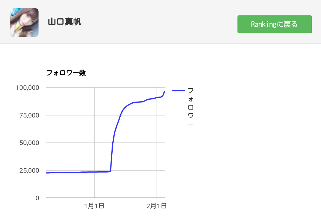
Task: Open 山口真帆 profile avatar thumbnail
Action: click(x=24, y=22)
